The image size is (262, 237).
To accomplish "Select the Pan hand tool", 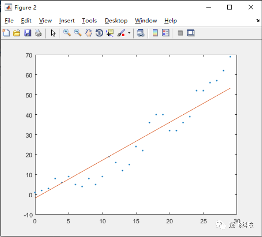I will click(x=89, y=33).
